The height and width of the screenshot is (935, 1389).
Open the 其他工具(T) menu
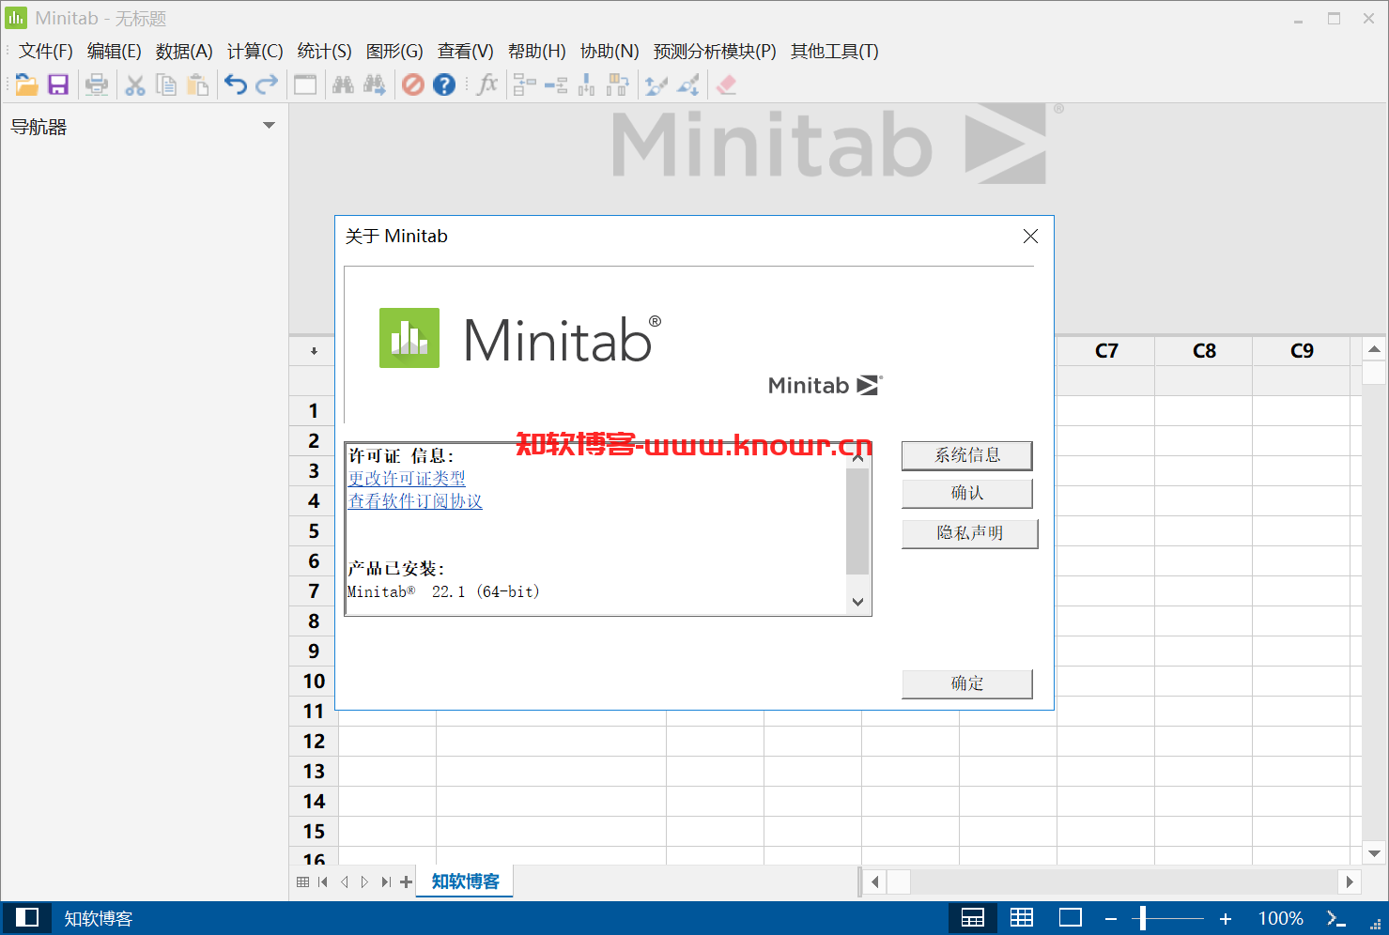834,52
